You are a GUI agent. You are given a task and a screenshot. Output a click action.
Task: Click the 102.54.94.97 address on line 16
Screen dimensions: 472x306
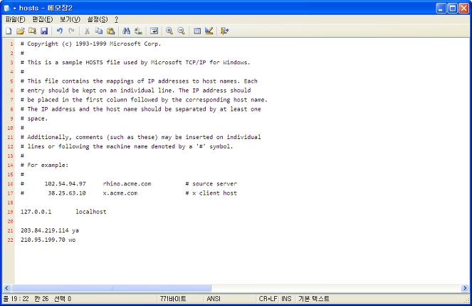click(65, 183)
